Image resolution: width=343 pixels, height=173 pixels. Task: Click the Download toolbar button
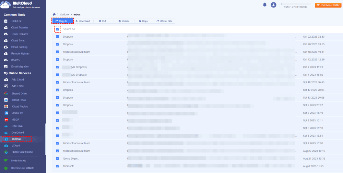pos(83,21)
